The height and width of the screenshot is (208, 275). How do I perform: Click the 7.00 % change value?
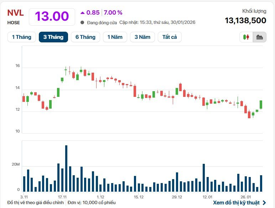[x=113, y=12]
